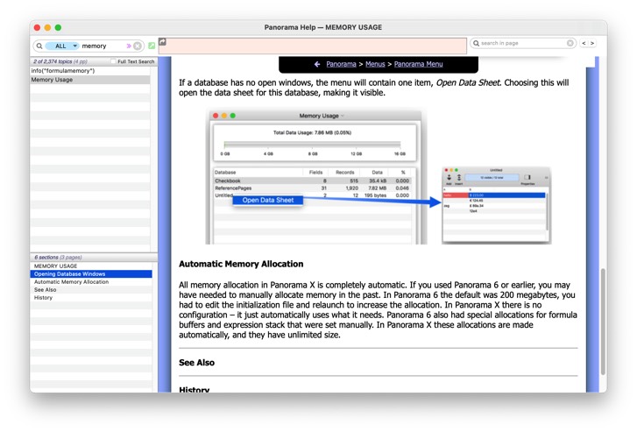
Task: Jump to the Automatic Memory Allocation section
Action: 71,282
